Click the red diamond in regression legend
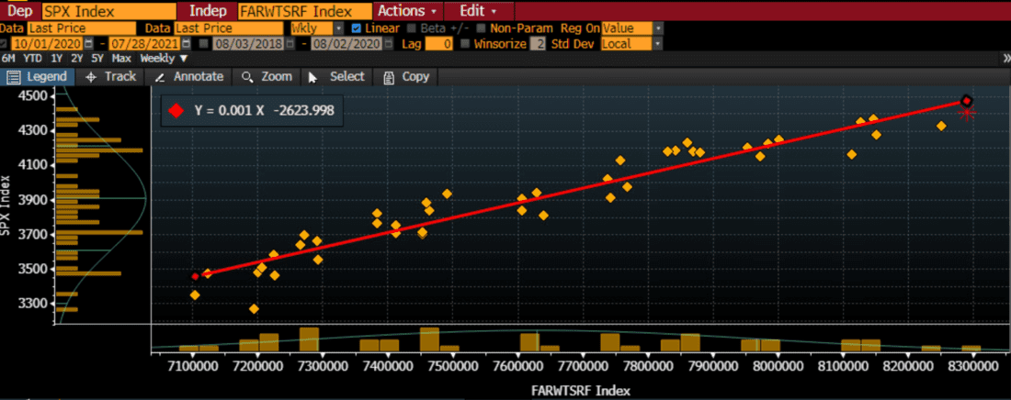 point(176,111)
